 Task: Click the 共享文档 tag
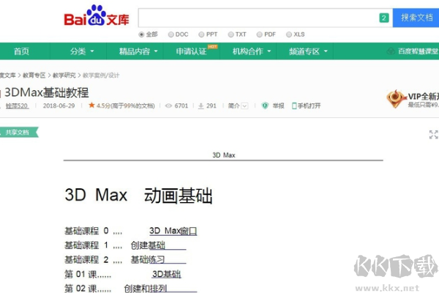coord(18,133)
